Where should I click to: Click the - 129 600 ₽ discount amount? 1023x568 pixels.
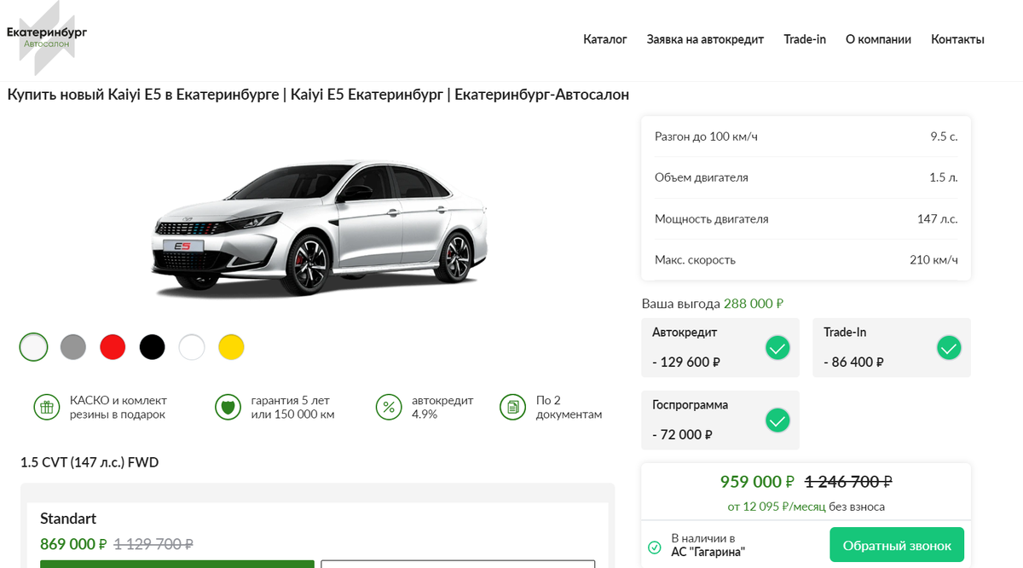pos(686,362)
